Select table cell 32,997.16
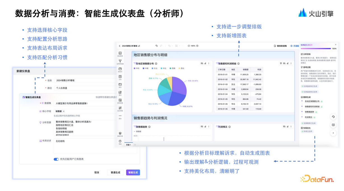The image size is (344, 191). (244, 79)
